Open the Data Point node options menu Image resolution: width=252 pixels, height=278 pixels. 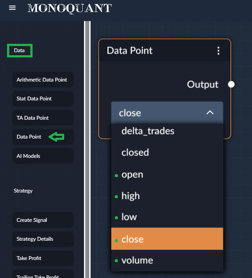[219, 51]
